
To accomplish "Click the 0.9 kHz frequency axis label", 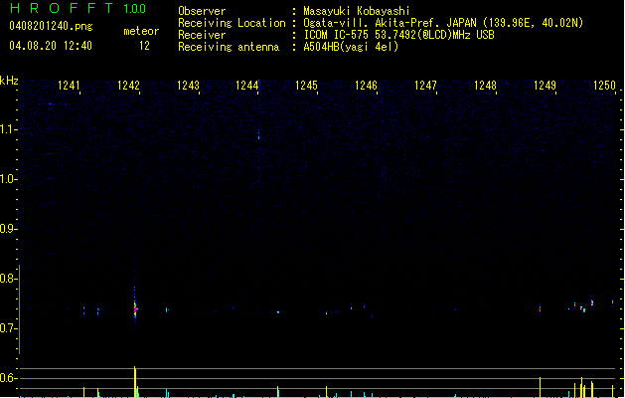I will coord(8,229).
